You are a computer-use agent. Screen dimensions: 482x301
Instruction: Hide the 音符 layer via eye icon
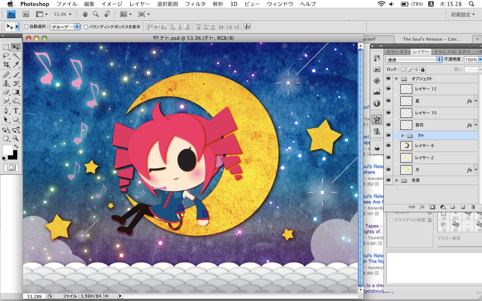tap(388, 125)
